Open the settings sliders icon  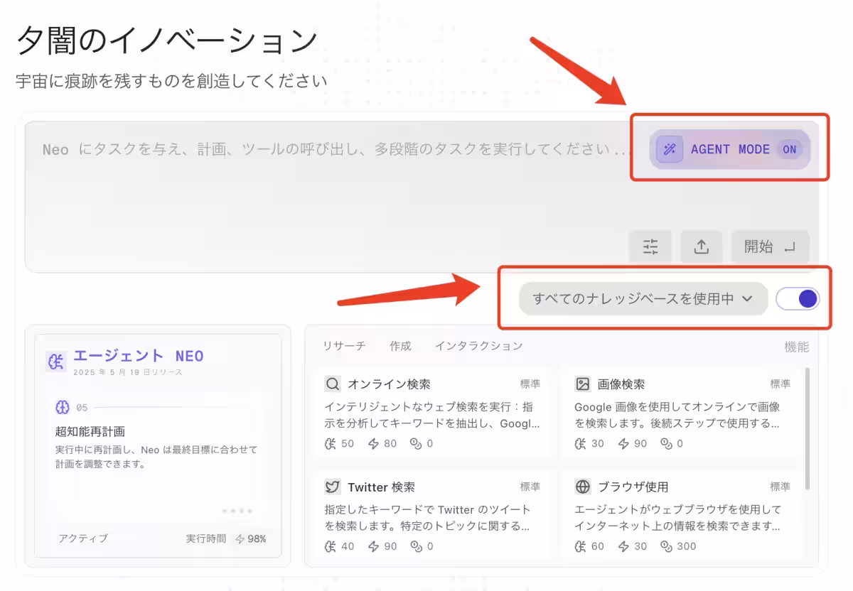point(650,246)
